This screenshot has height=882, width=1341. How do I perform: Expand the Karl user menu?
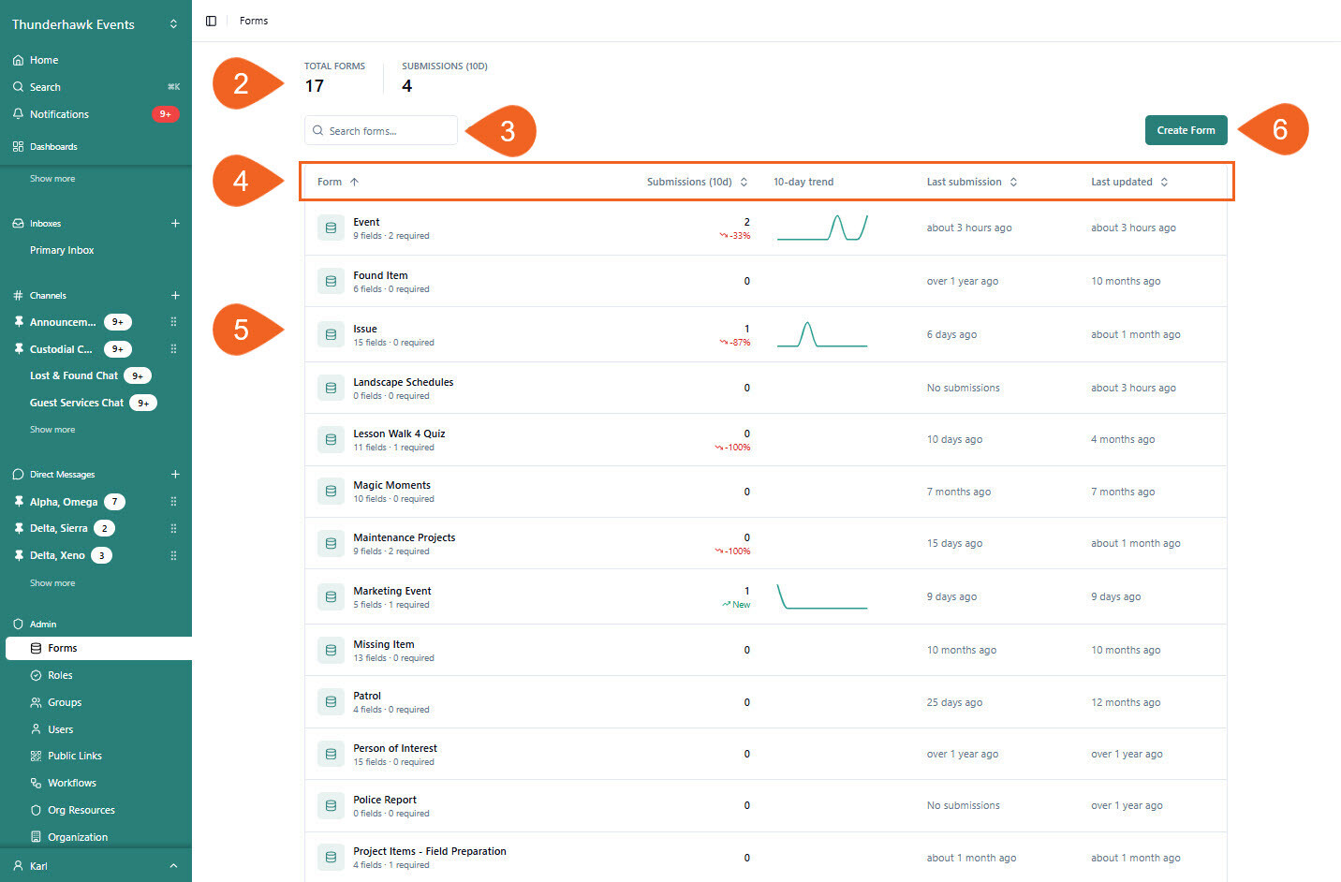tap(96, 866)
